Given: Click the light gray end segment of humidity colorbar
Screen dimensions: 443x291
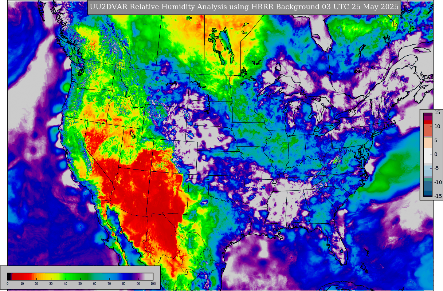Looking at the screenshot, I should (x=149, y=276).
